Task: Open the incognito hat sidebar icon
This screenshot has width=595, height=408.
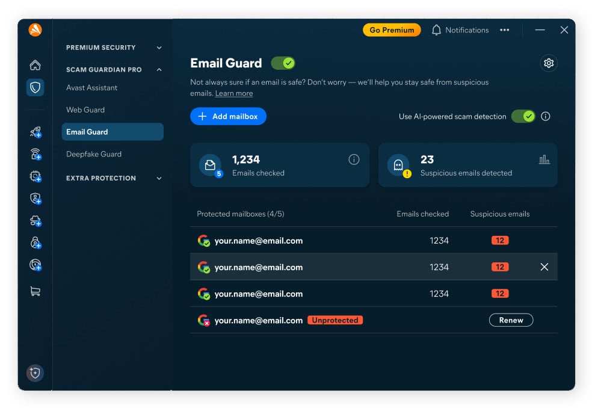Action: coord(35,220)
